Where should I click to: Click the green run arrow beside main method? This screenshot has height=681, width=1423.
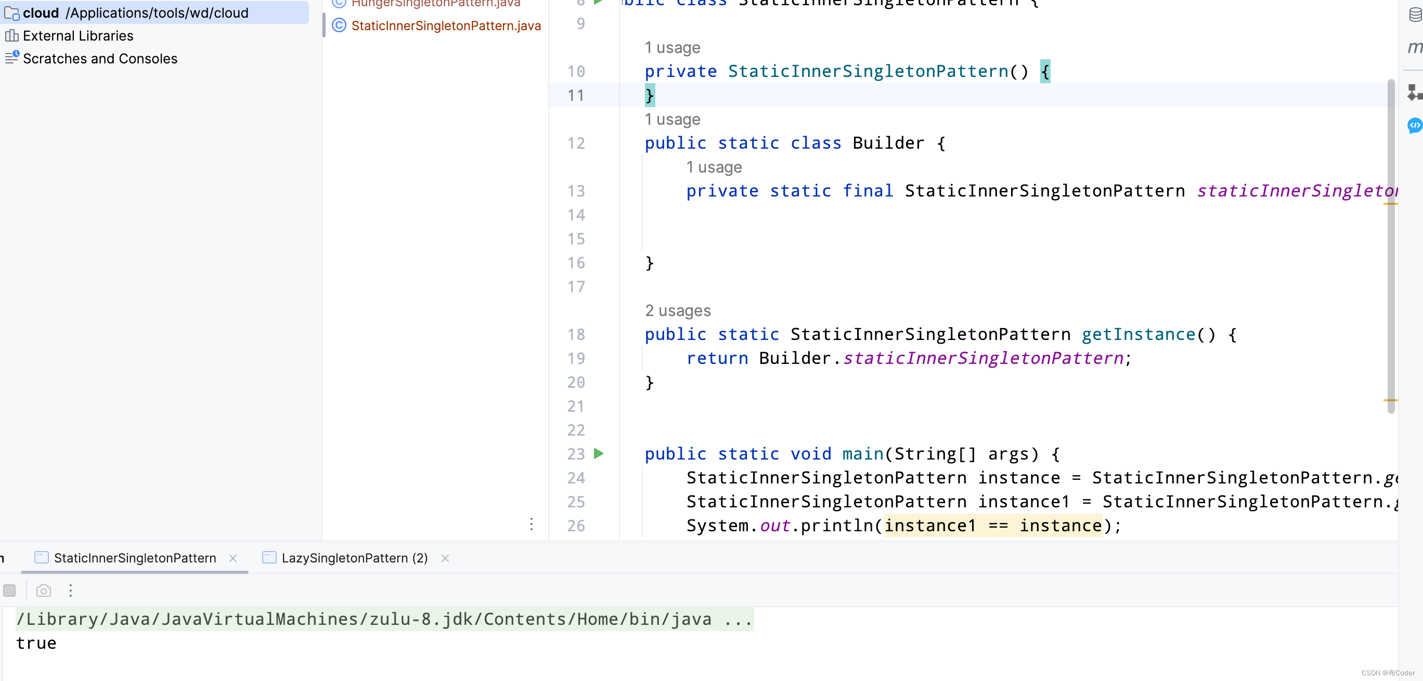599,453
